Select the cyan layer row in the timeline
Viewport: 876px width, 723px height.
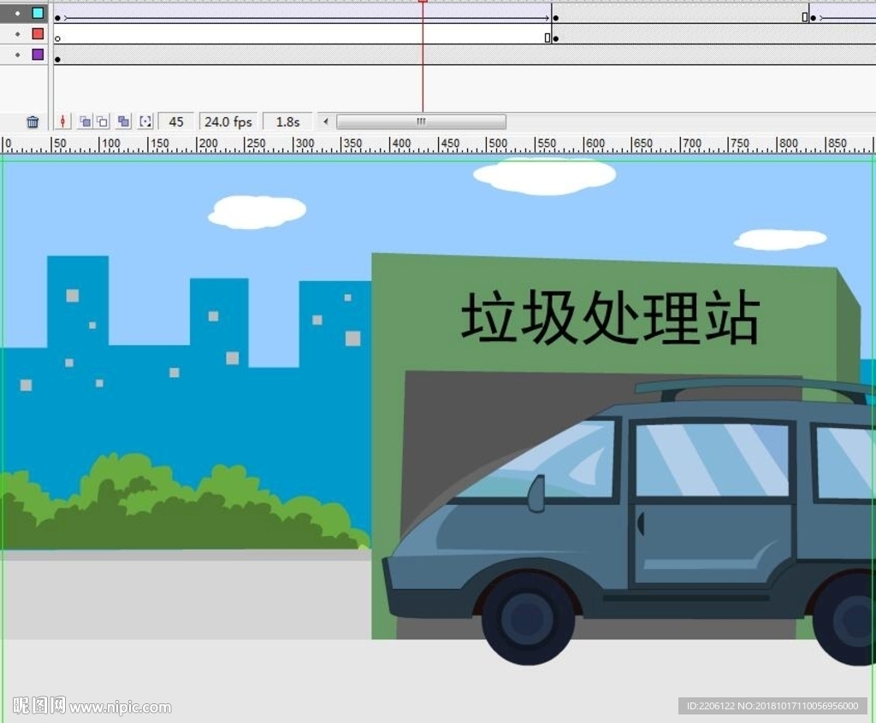[x=15, y=14]
